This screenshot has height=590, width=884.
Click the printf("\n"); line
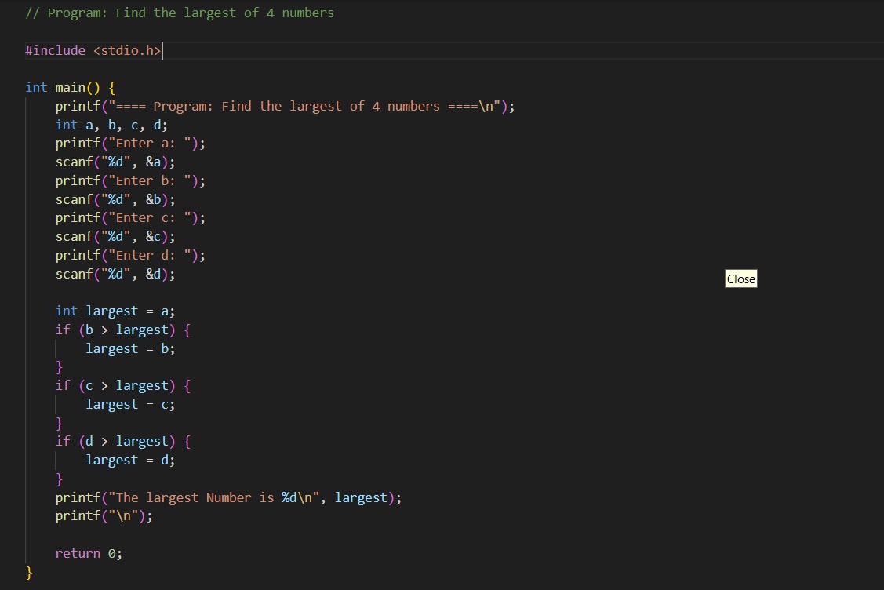point(104,515)
